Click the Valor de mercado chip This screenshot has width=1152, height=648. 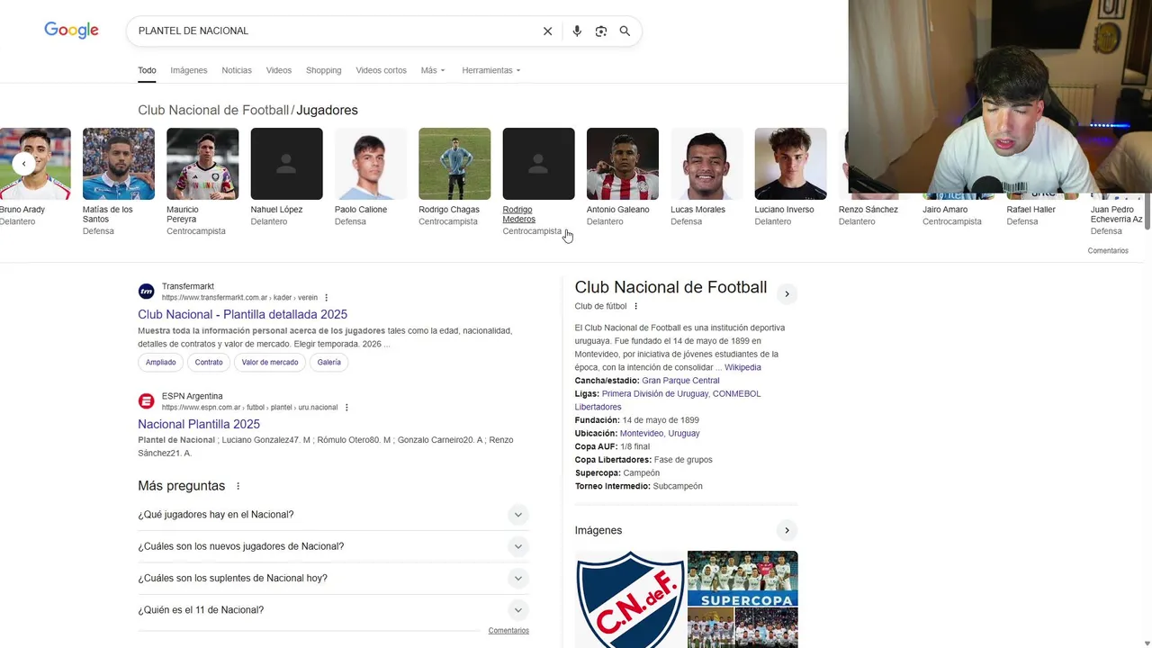270,362
